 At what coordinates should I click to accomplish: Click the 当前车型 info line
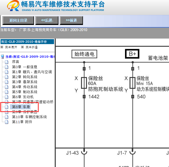click(44, 30)
